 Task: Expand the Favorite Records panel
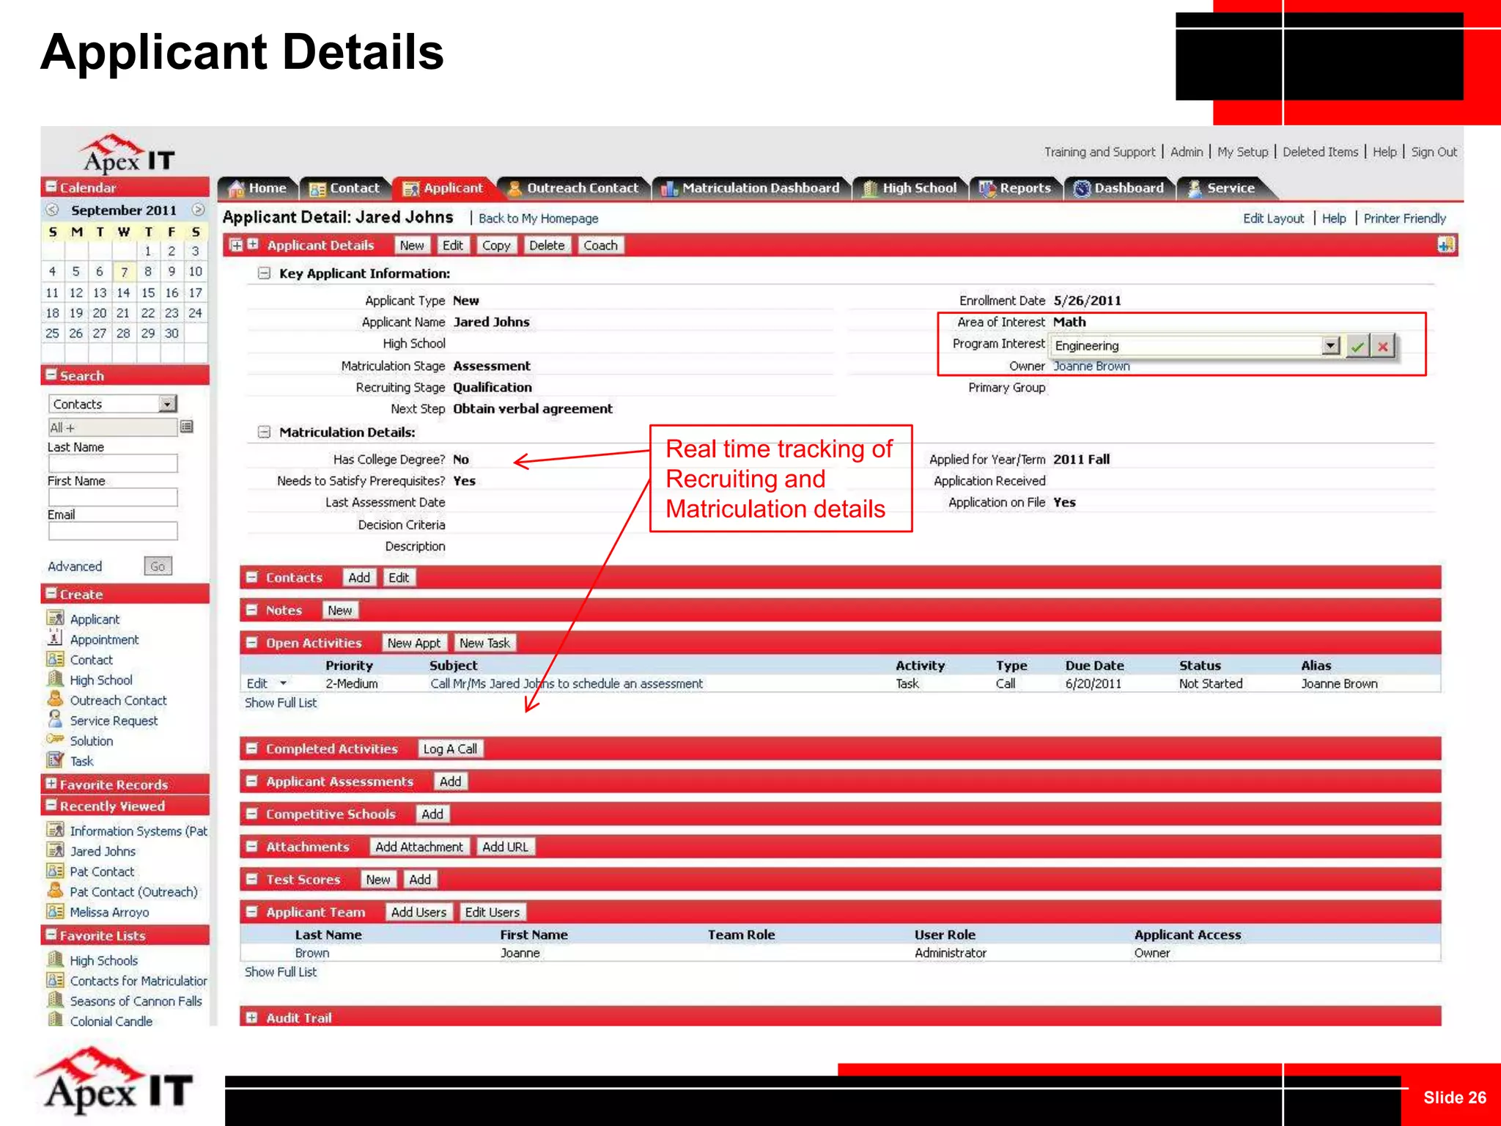[51, 784]
